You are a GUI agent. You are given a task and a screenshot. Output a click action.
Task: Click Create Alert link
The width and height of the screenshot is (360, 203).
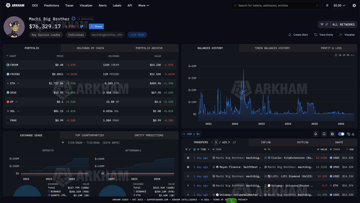298,35
